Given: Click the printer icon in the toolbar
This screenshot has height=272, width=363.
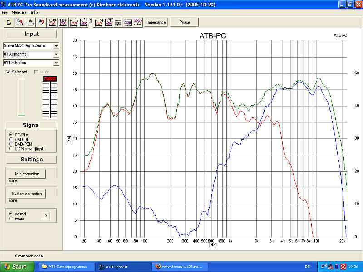Looking at the screenshot, I should tap(30, 22).
